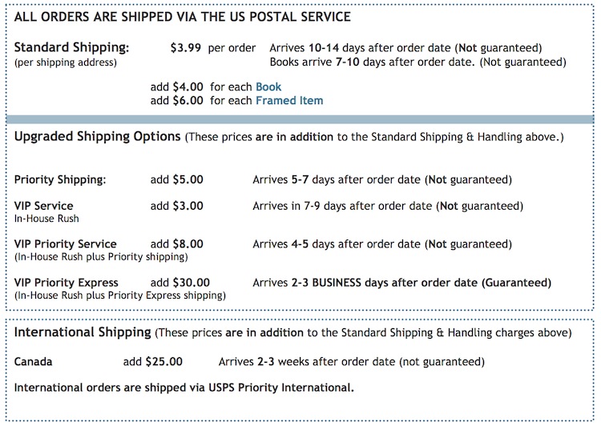Click the blue-gray horizontal divider bar
The image size is (601, 426).
pos(300,119)
